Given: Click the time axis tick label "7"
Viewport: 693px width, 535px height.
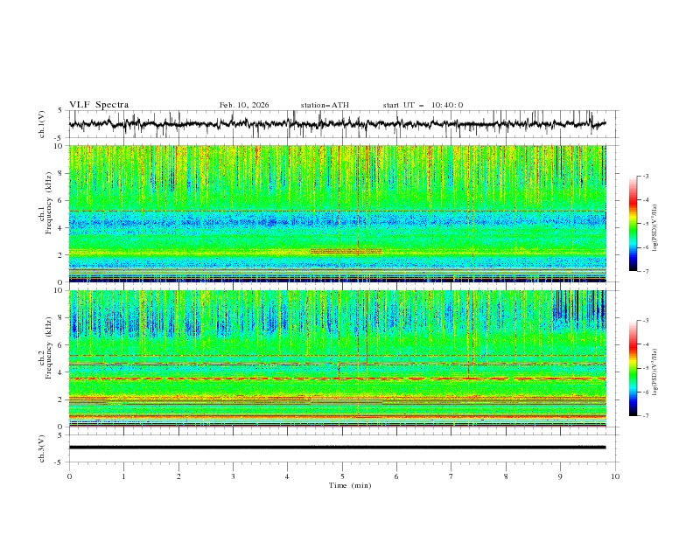Looking at the screenshot, I should [x=451, y=476].
